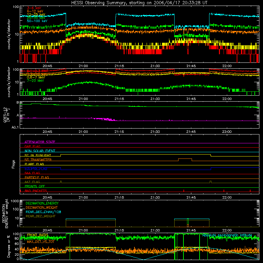Select the ATTENUATOR_STATE flag label
The height and width of the screenshot is (263, 263).
point(40,142)
